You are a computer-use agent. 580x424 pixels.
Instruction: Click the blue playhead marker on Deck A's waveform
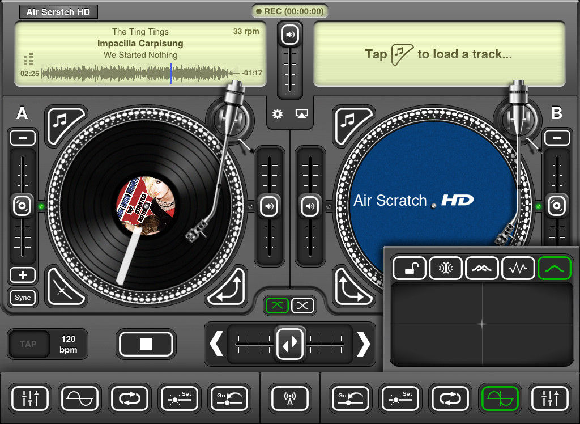pos(170,73)
